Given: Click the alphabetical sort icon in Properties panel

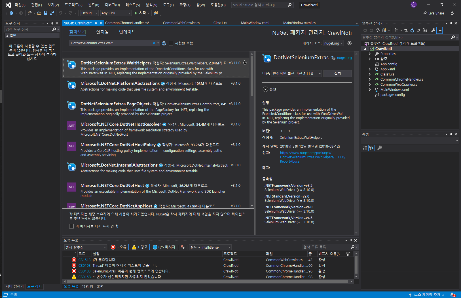Looking at the screenshot, I should click(x=371, y=148).
